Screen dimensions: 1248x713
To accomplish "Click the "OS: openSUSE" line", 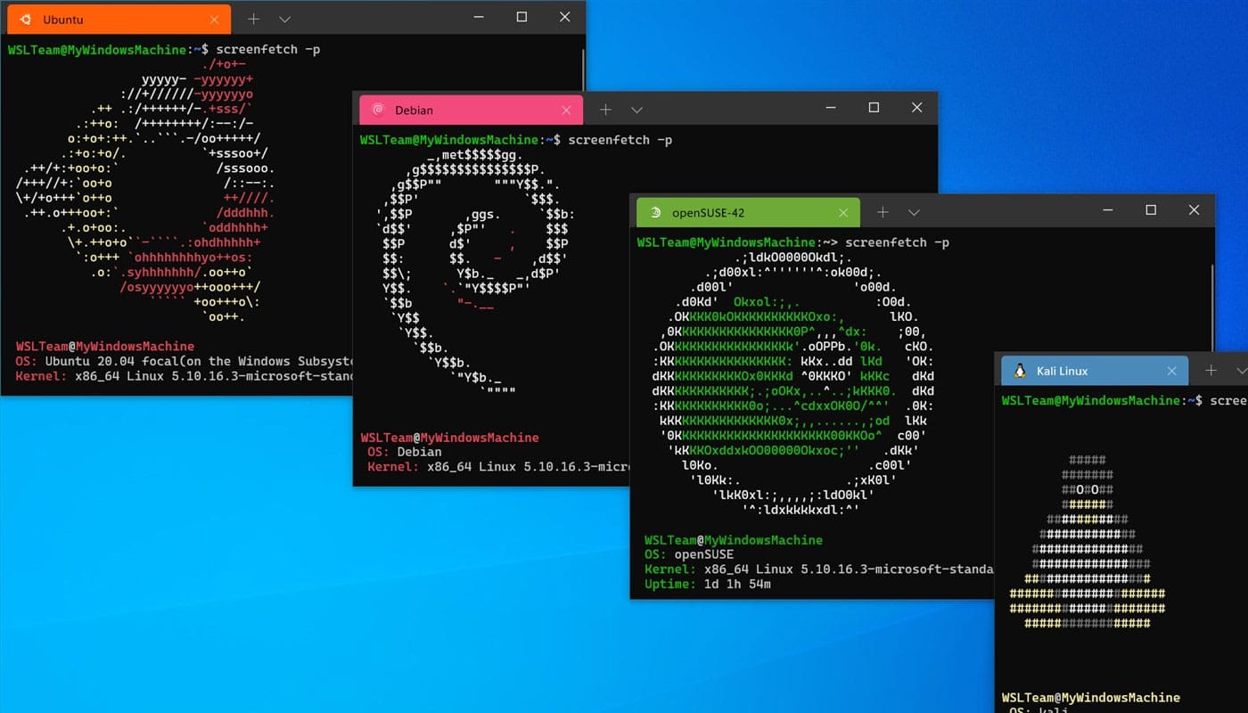I will (x=689, y=554).
